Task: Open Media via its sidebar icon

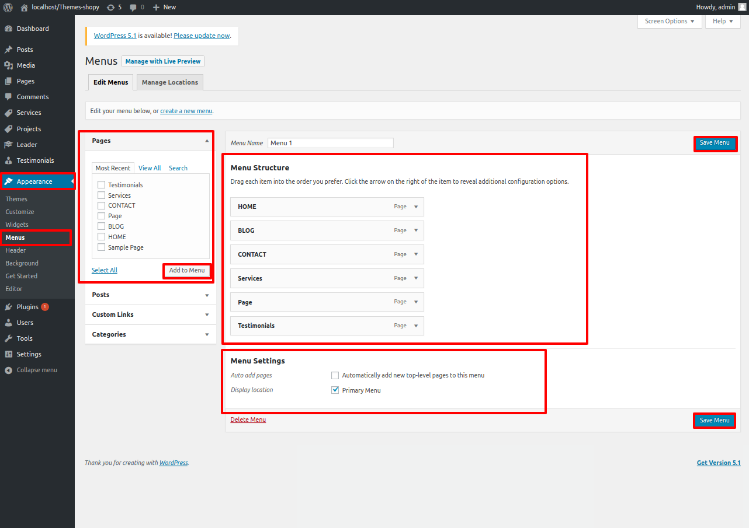Action: point(8,65)
